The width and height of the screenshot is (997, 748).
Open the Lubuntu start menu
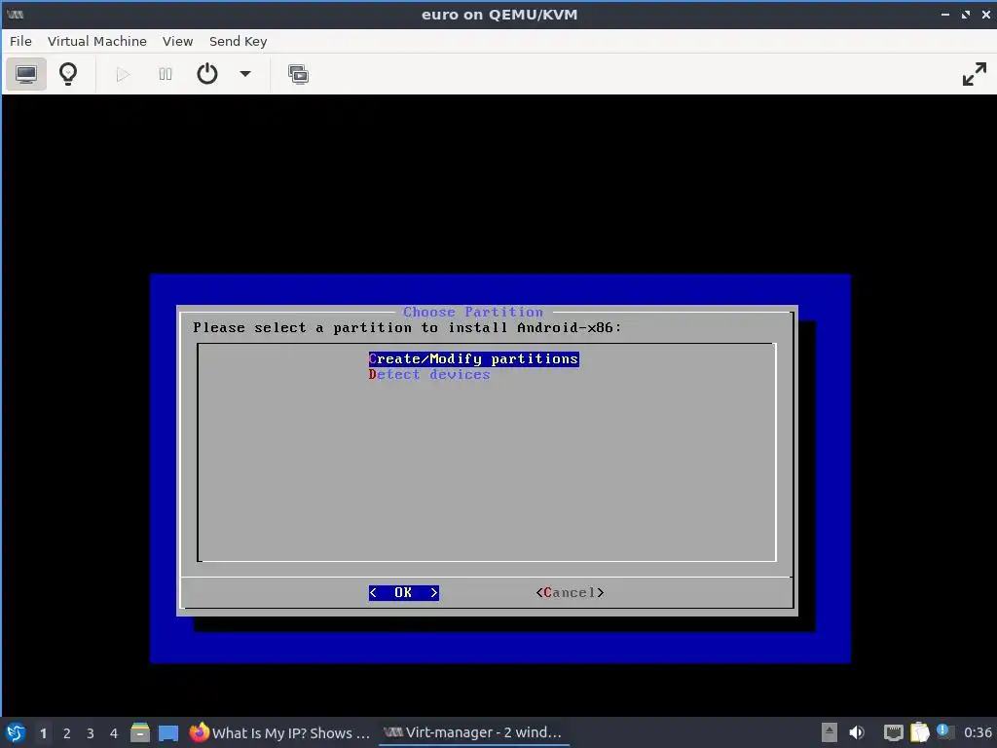pos(16,732)
